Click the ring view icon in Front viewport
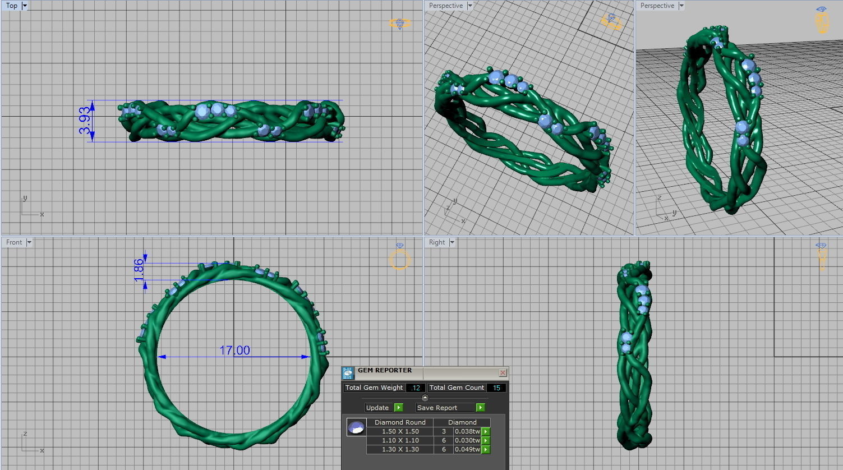This screenshot has width=843, height=470. tap(400, 257)
